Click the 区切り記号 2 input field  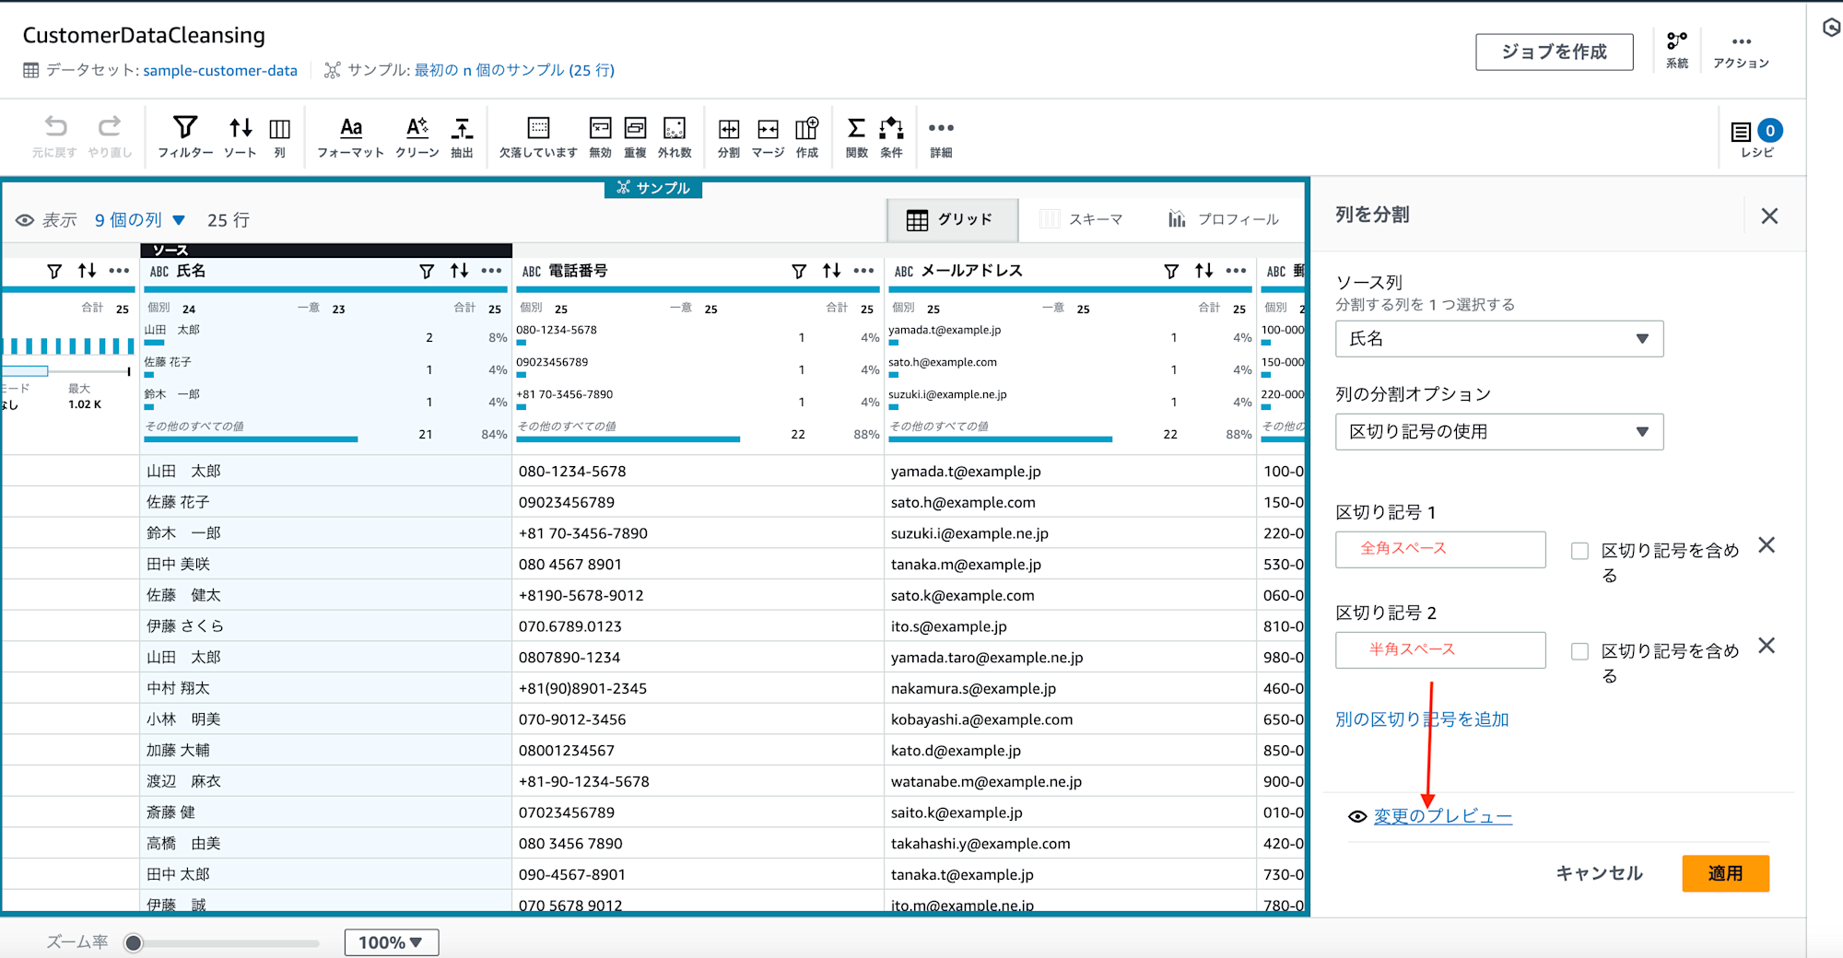[1440, 649]
